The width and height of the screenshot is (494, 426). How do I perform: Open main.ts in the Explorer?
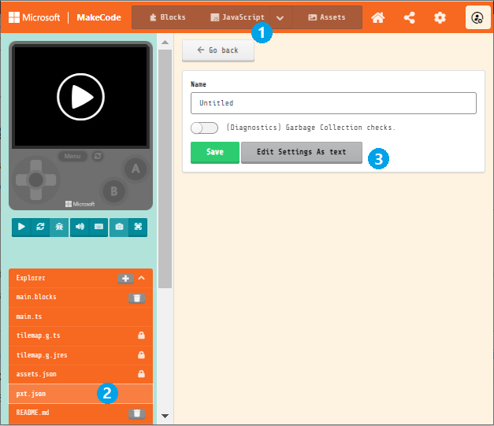80,317
